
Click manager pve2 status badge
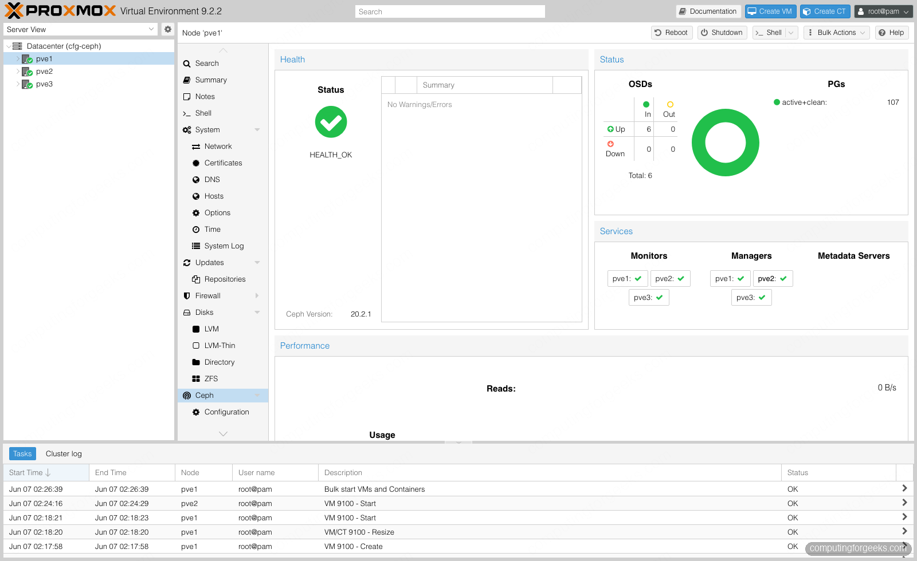click(x=773, y=279)
